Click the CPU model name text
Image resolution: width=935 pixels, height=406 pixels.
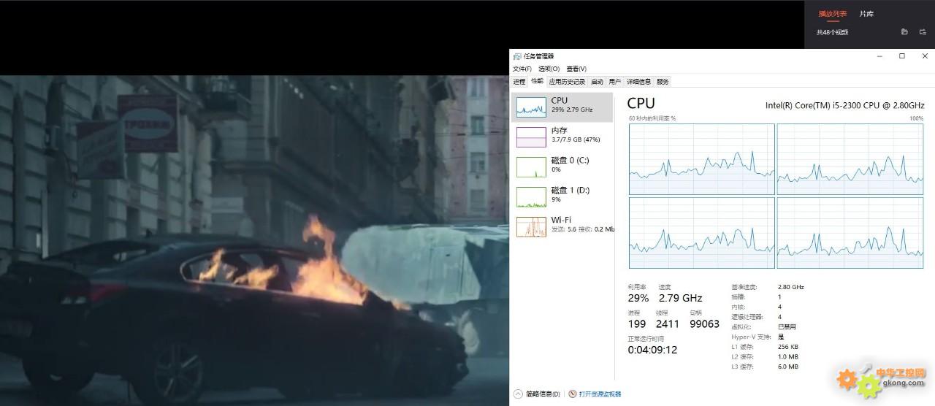844,106
